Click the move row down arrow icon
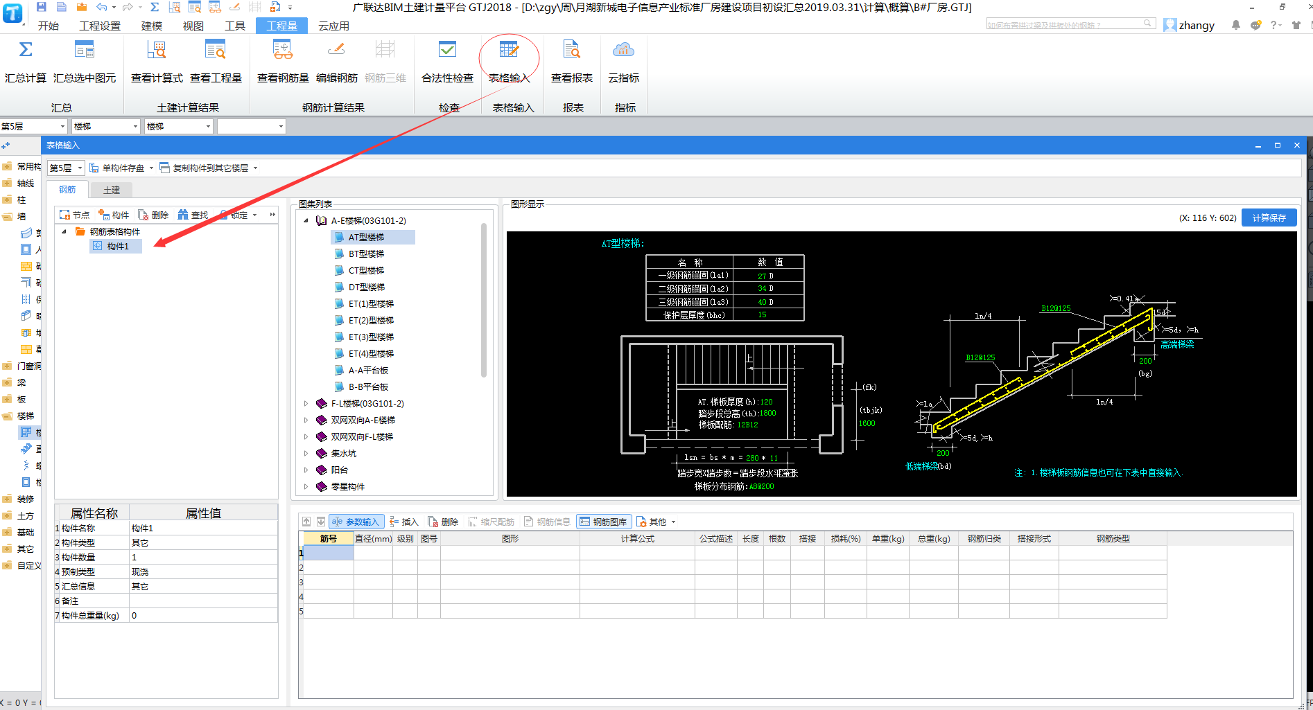 [321, 522]
